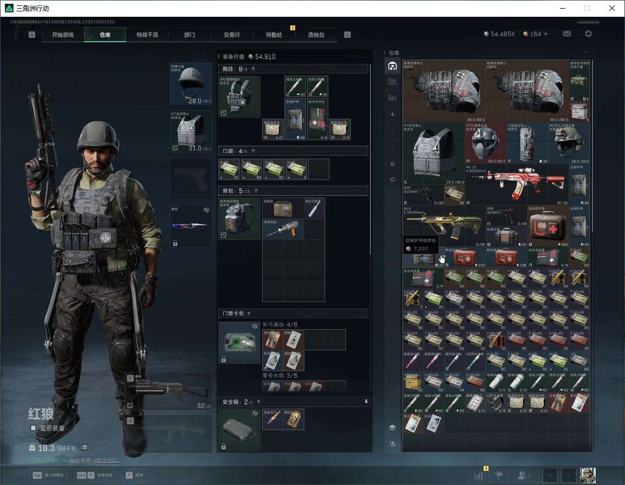
Task: Toggle swap arrows on 门禁卡包 slot
Action: [x=255, y=326]
